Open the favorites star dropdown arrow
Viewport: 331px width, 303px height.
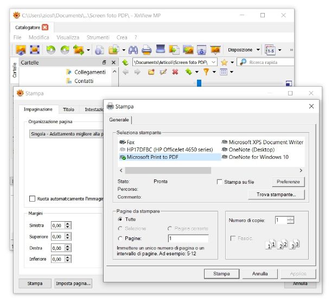click(x=232, y=62)
